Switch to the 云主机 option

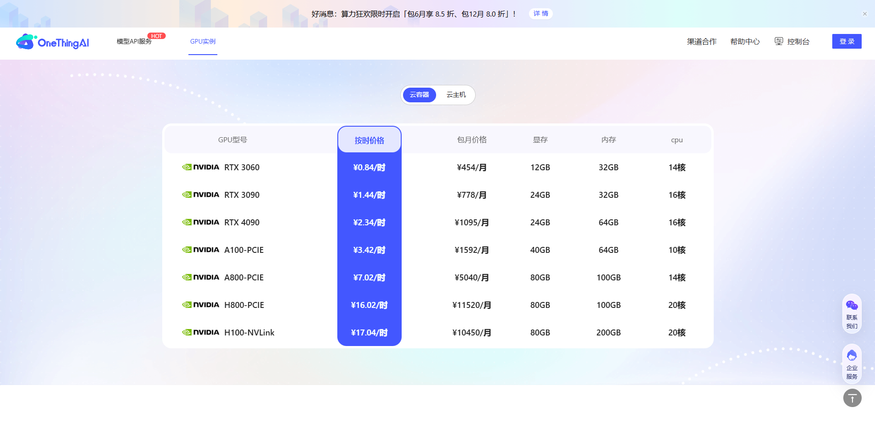tap(456, 95)
